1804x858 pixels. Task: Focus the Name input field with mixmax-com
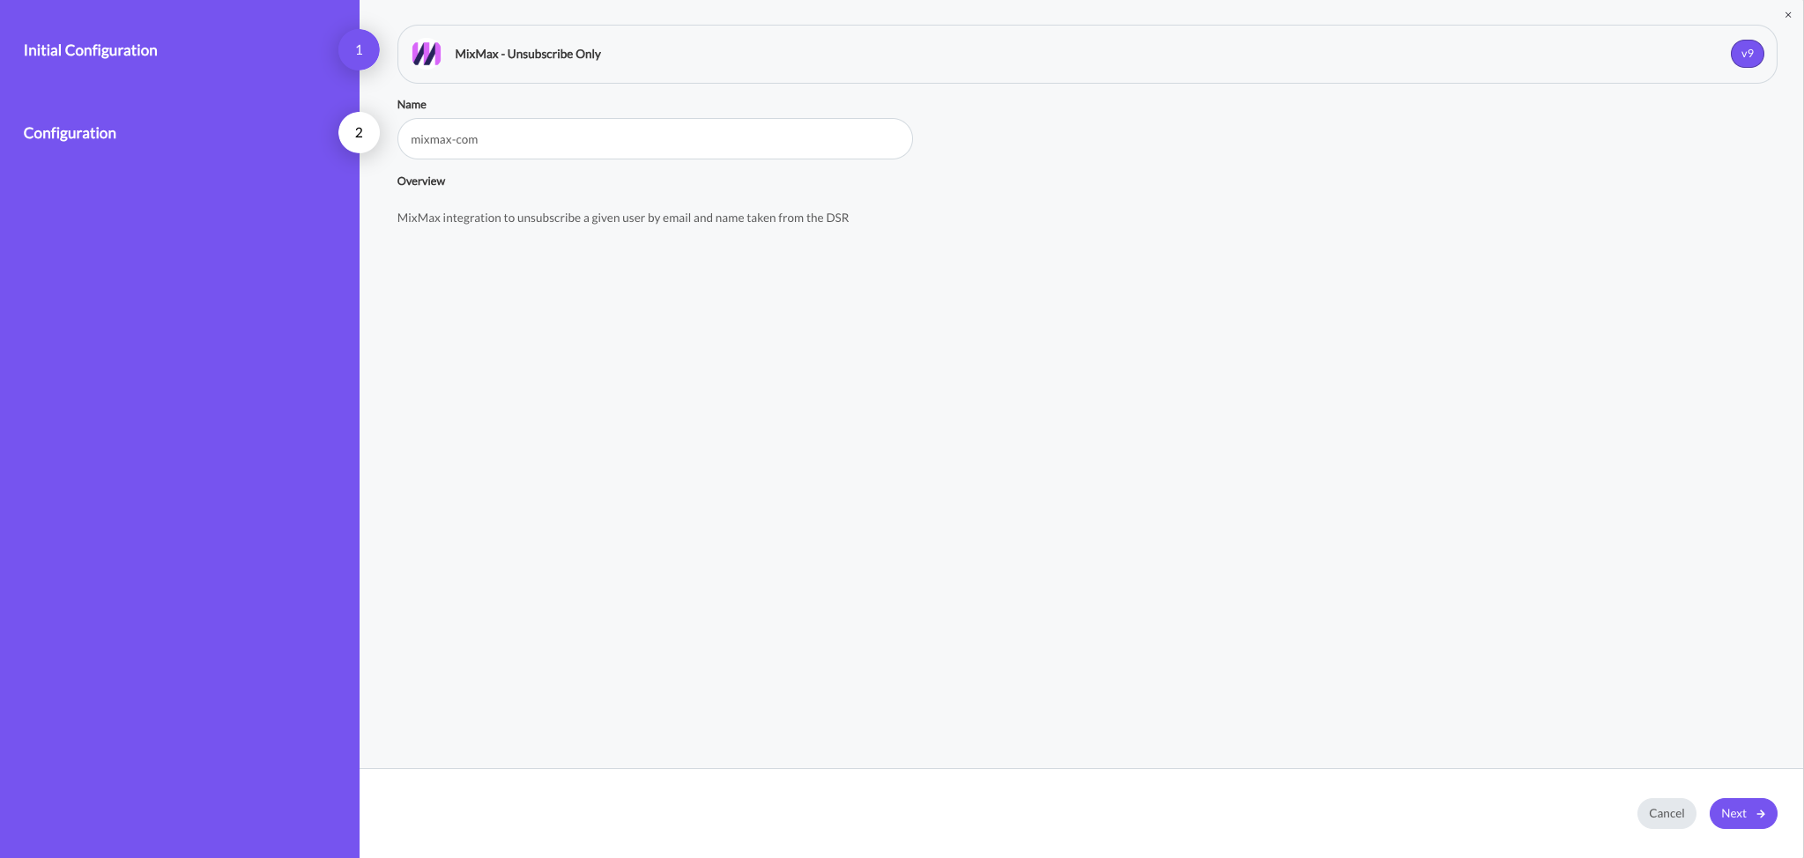pos(655,139)
